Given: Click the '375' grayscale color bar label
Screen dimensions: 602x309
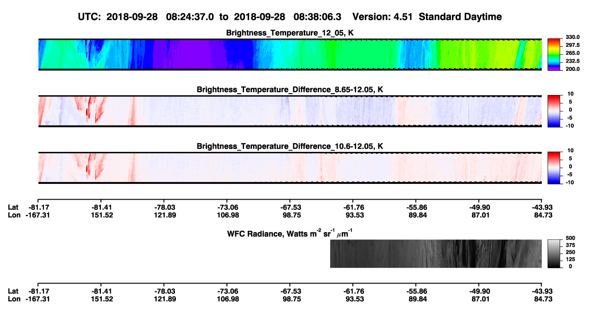Looking at the screenshot, I should click(x=571, y=245).
